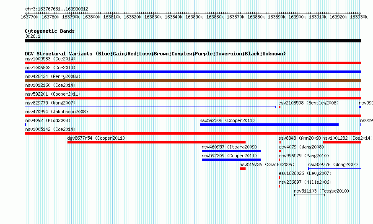Click the DGV Structural Variants track title
The height and width of the screenshot is (224, 373).
[x=155, y=54]
